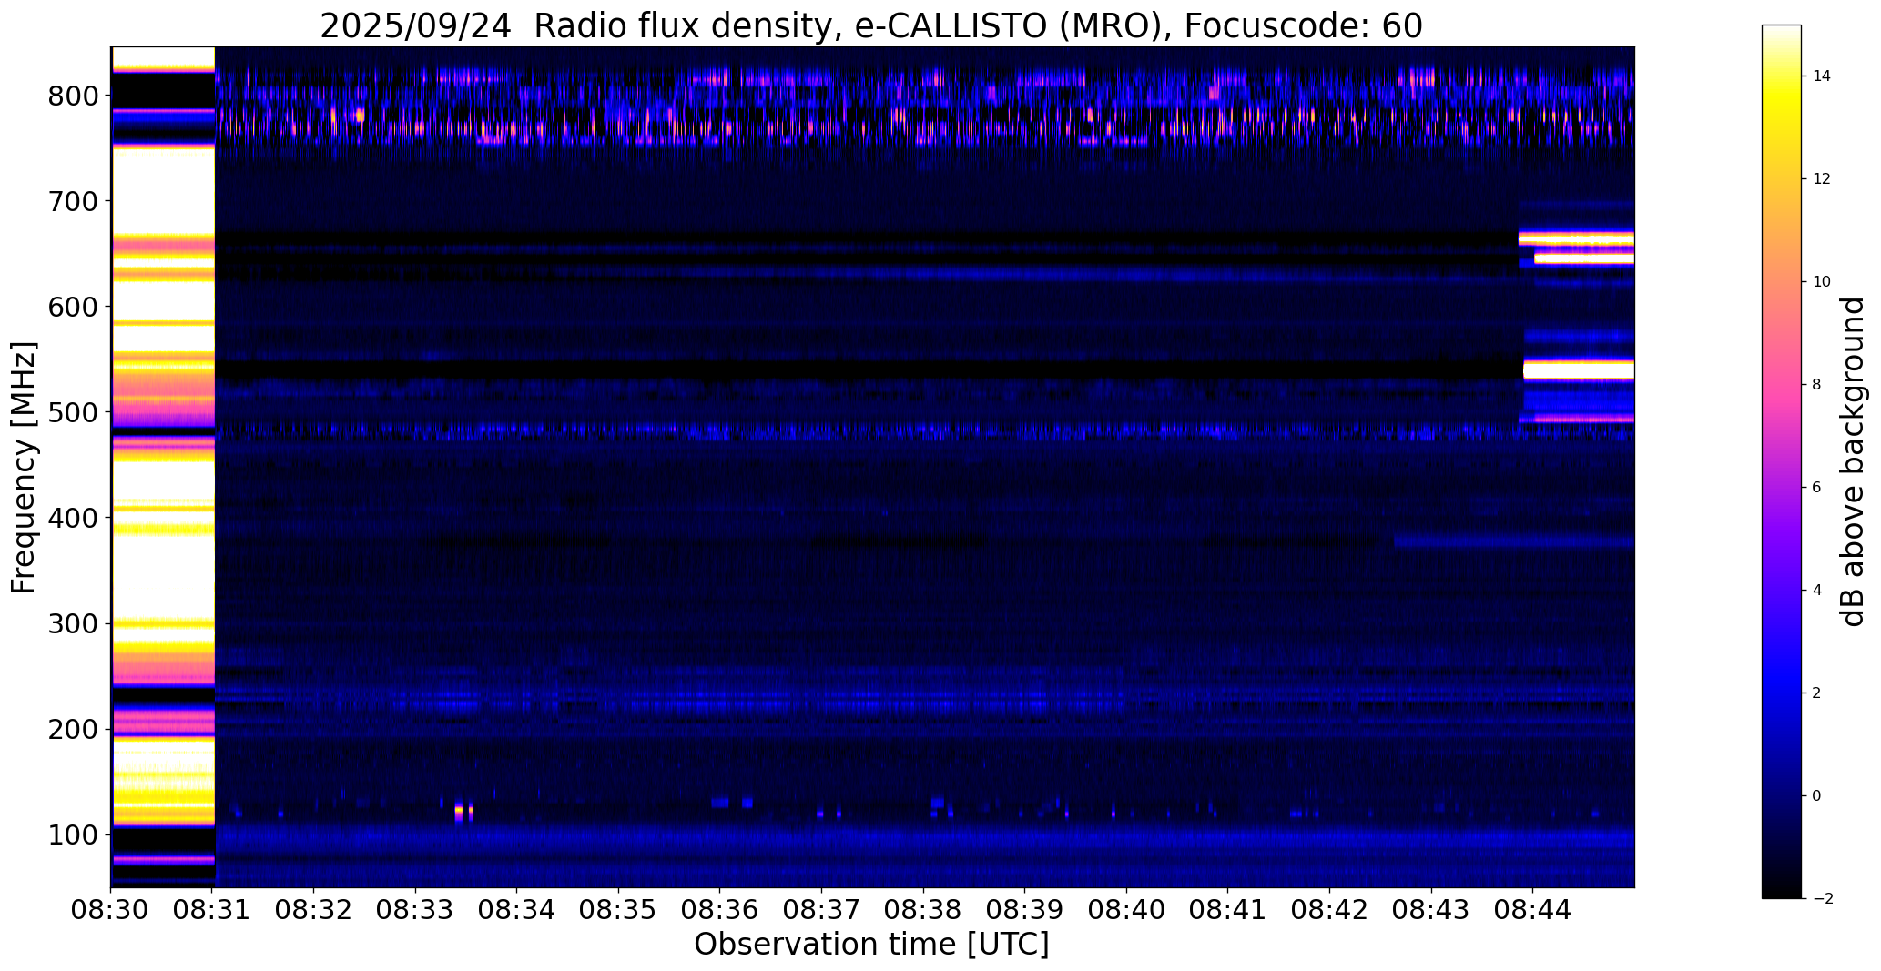Click the 400 frequency tick label
Image resolution: width=1881 pixels, height=971 pixels.
pyautogui.click(x=74, y=518)
